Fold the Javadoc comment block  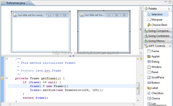(x=7, y=59)
